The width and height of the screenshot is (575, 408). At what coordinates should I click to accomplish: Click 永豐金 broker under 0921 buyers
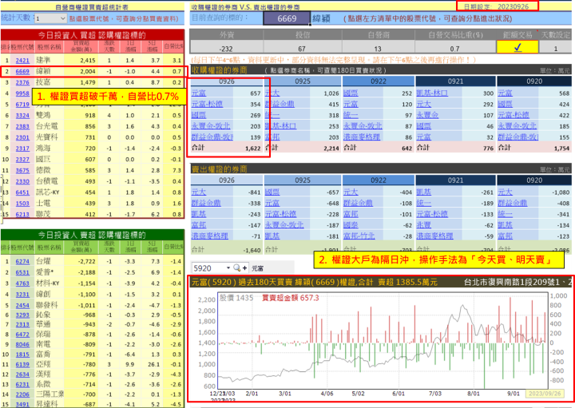427,115
